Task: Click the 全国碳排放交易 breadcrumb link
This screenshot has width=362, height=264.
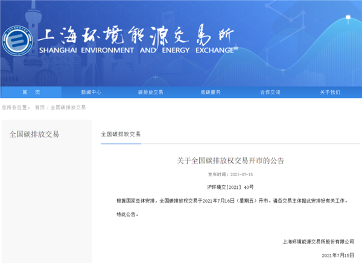Action: coord(68,108)
